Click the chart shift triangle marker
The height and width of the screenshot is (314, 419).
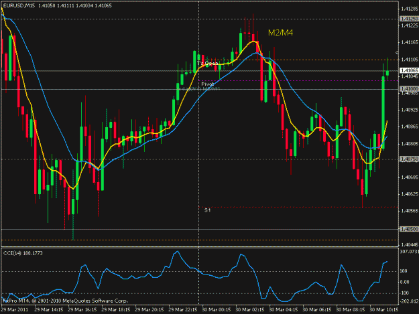point(397,53)
